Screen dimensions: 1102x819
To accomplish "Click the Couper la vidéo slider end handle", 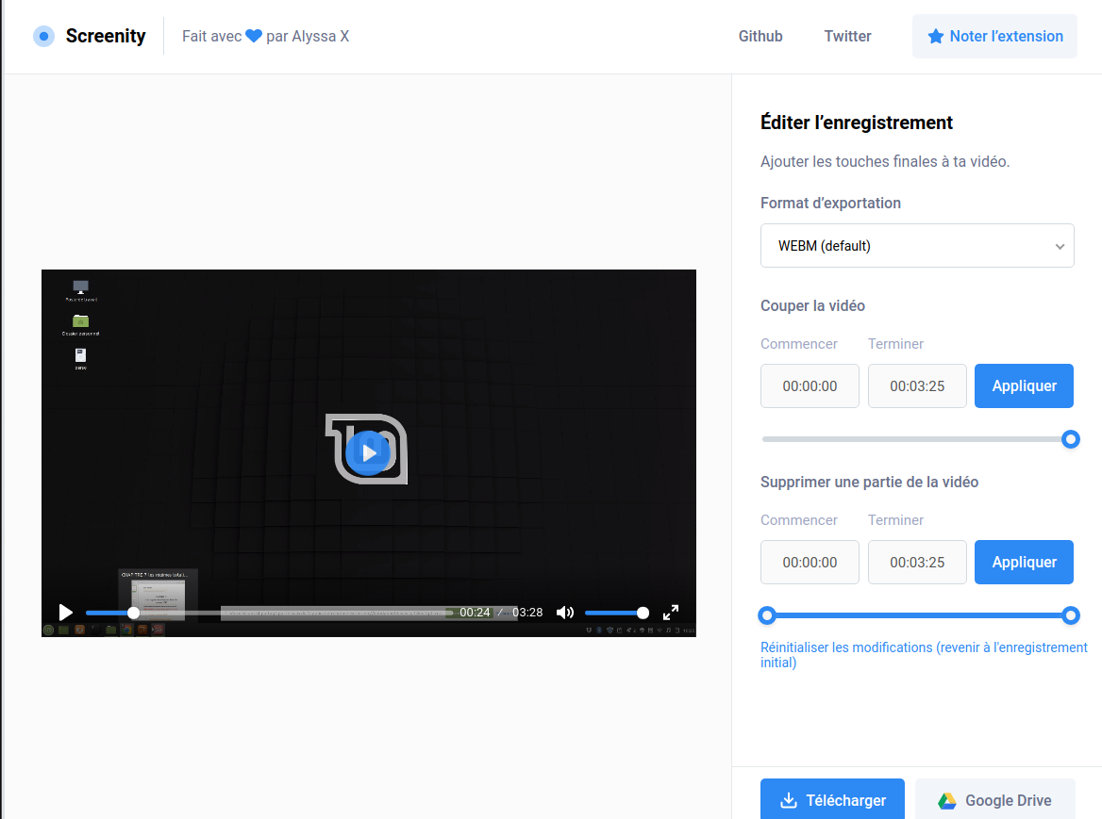I will (x=1070, y=439).
